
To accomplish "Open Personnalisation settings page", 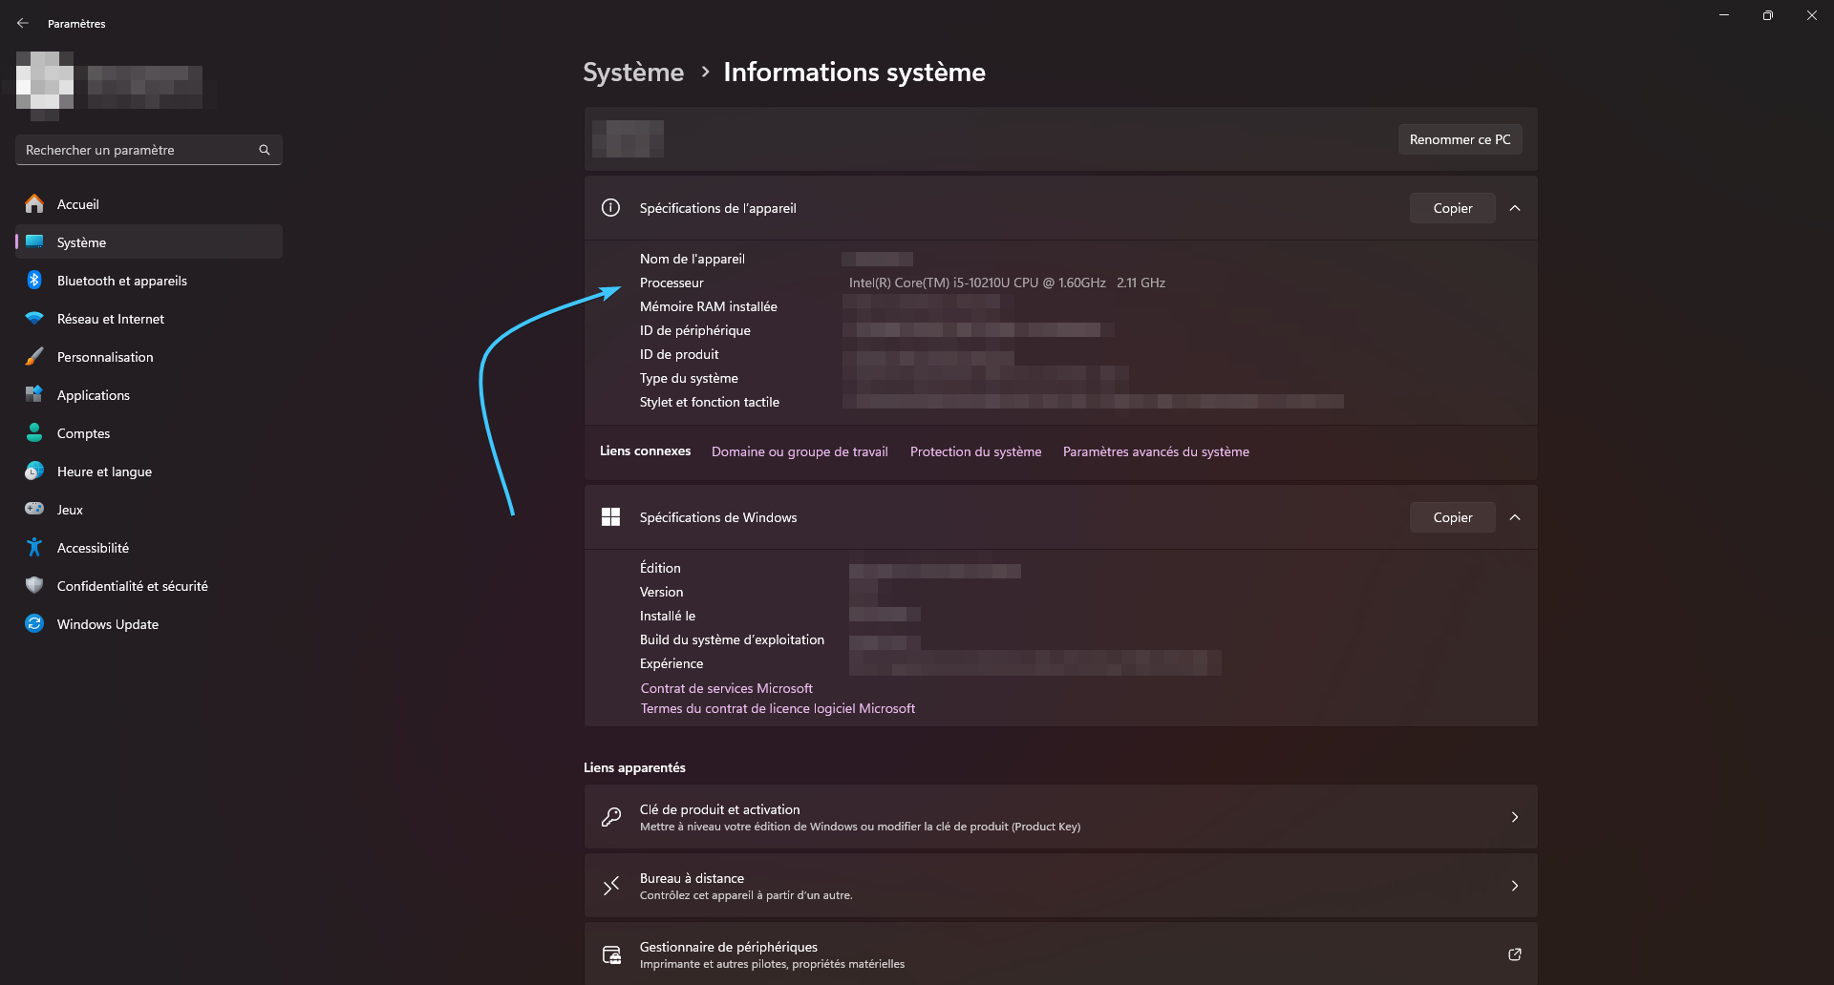I will coord(149,357).
